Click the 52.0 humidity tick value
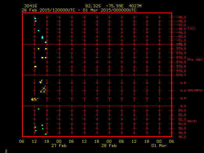Screen dimensions: 204x153 coord(182,120)
